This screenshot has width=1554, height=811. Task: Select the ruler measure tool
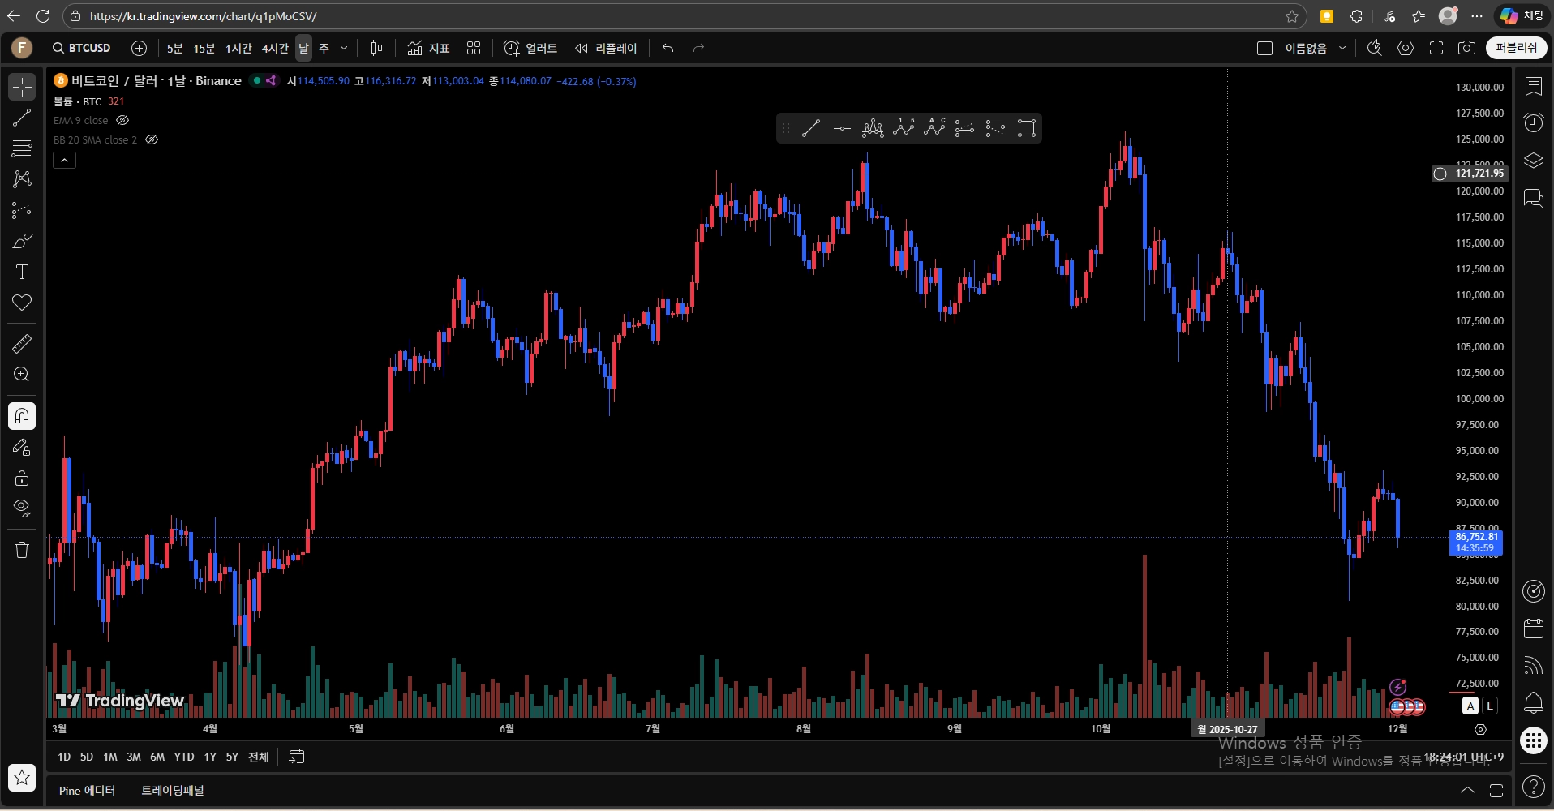pyautogui.click(x=22, y=344)
